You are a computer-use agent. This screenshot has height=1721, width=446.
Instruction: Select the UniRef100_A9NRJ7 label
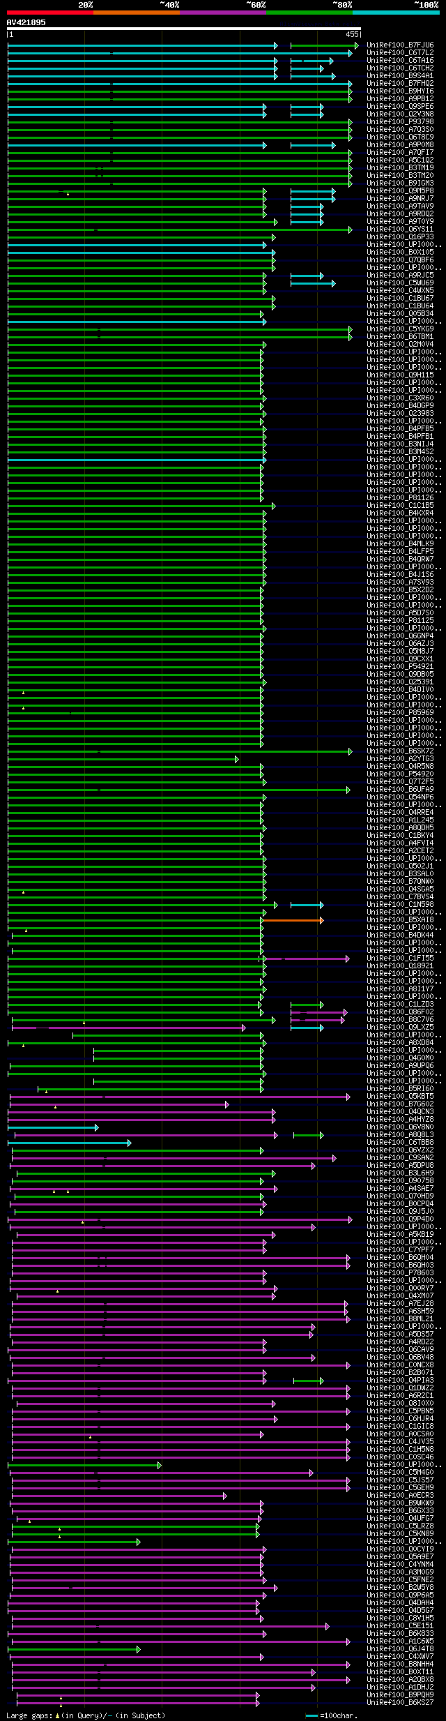(400, 199)
